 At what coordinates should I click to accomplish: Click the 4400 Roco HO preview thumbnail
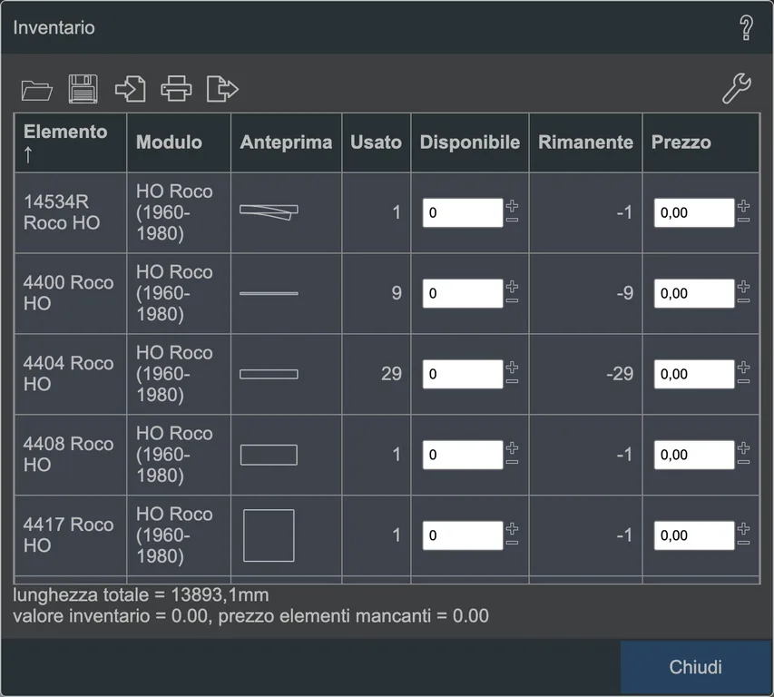[269, 293]
